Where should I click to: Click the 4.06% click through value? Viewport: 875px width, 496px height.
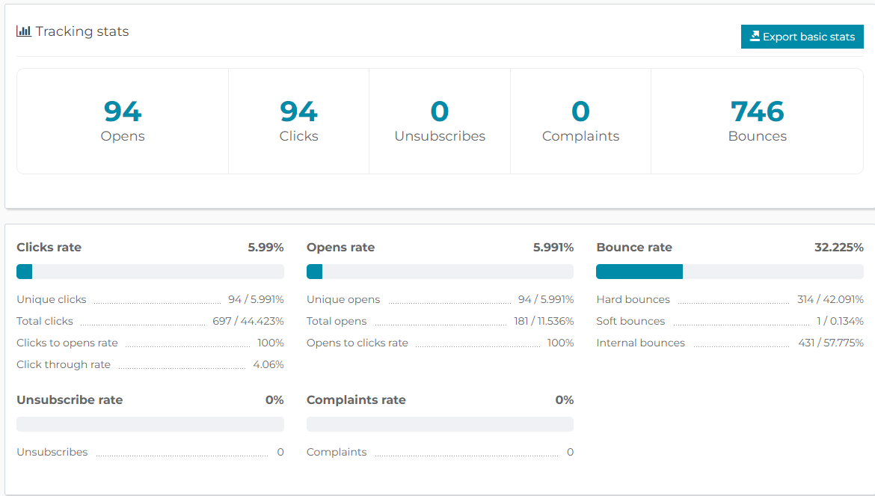[x=268, y=365]
